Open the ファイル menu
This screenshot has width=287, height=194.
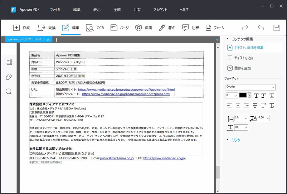point(55,10)
